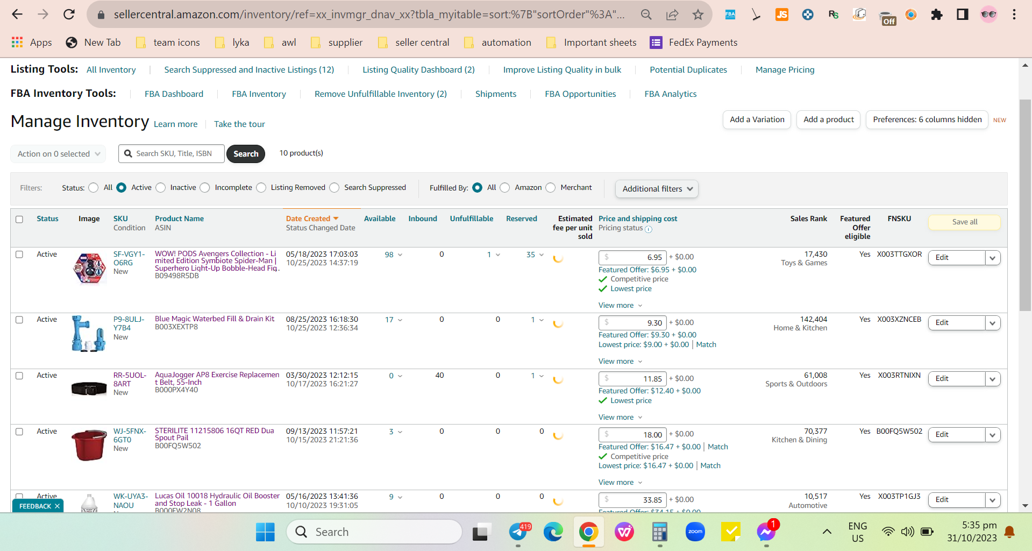
Task: Select the All status radio button
Action: click(94, 188)
